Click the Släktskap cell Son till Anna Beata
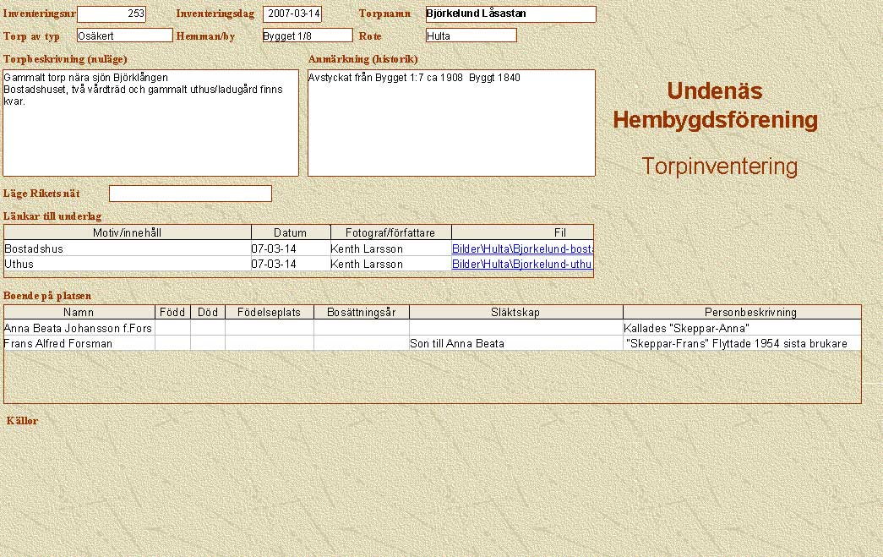Viewport: 883px width, 557px height. point(515,343)
